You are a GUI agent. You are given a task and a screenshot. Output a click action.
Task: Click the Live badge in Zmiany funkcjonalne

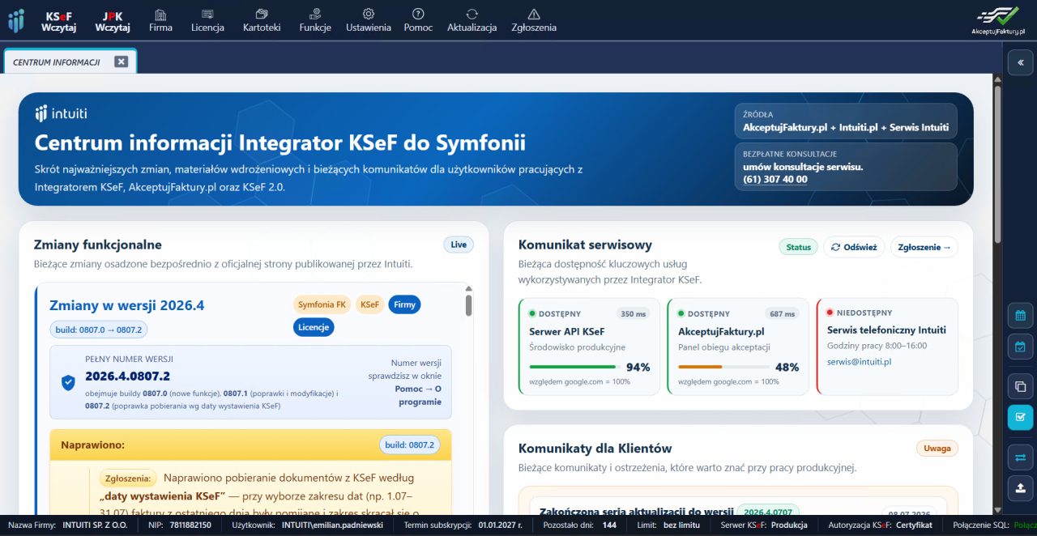tap(459, 245)
